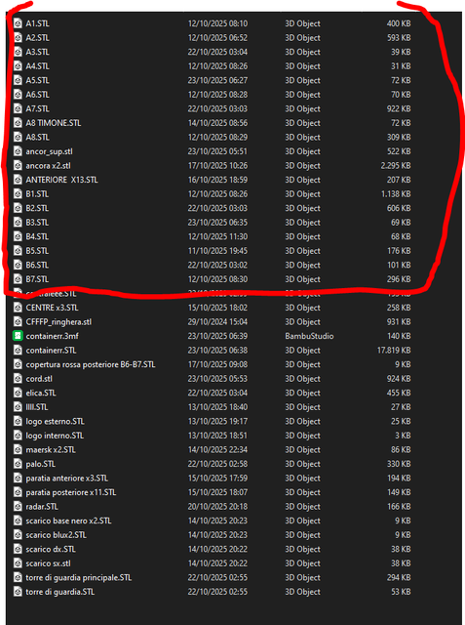Select the file A2.STL
This screenshot has width=465, height=625.
click(38, 38)
